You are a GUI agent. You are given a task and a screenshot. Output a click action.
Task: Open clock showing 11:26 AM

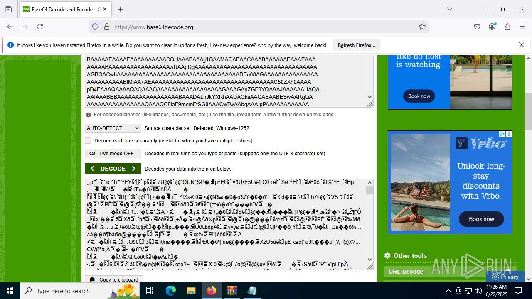pyautogui.click(x=496, y=291)
